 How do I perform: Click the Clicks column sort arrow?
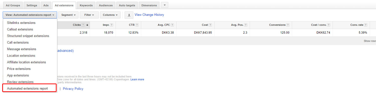[87, 25]
